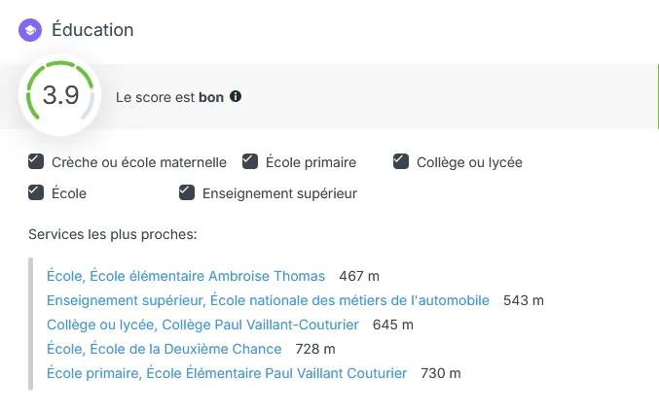659x411 pixels.
Task: Select École Élémentaire Paul Vaillant Couturier link
Action: (227, 373)
